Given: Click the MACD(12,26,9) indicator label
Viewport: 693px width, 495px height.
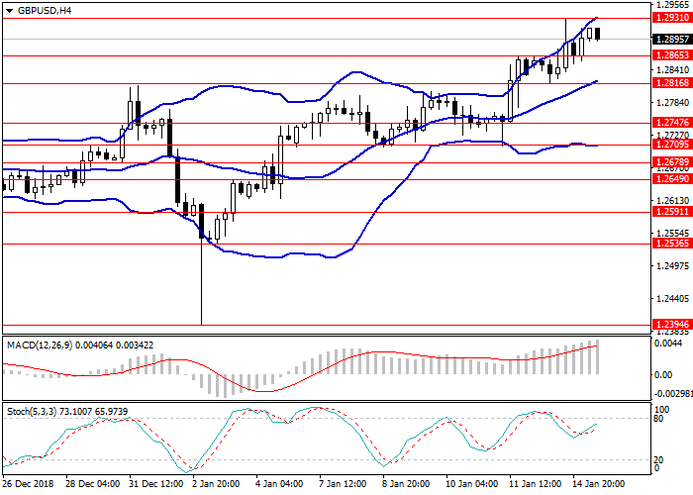Looking at the screenshot, I should tap(44, 345).
